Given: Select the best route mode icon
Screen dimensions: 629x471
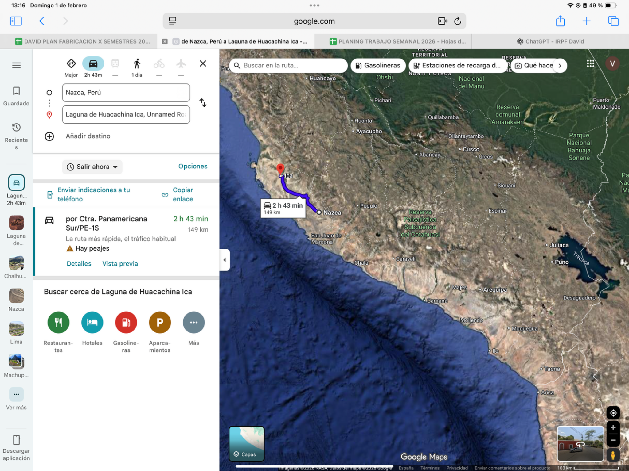Looking at the screenshot, I should tap(71, 64).
